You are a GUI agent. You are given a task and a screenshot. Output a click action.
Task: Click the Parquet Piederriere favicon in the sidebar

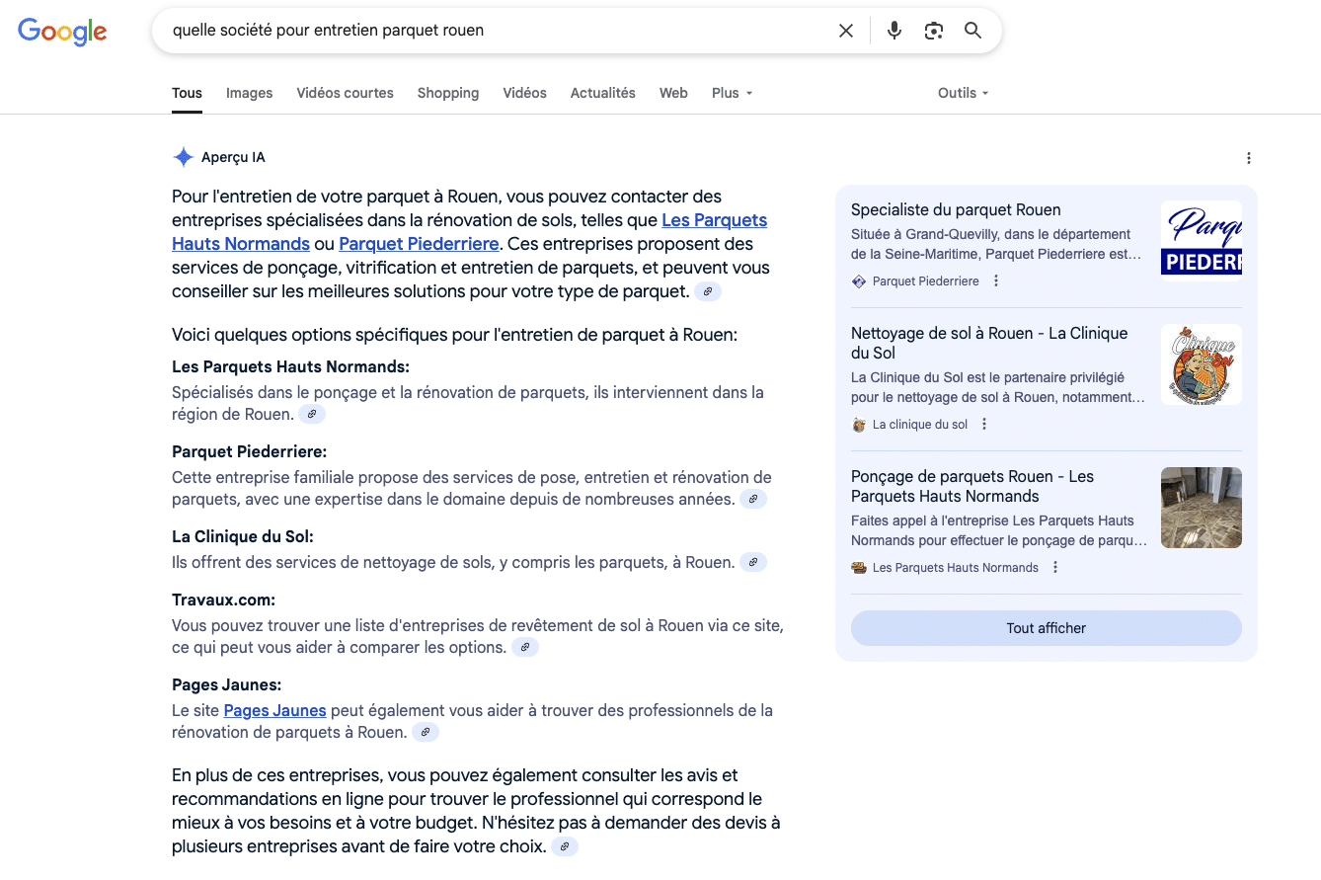(858, 280)
